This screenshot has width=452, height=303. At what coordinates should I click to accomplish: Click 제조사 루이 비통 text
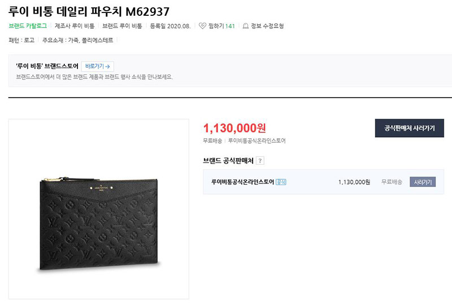75,26
